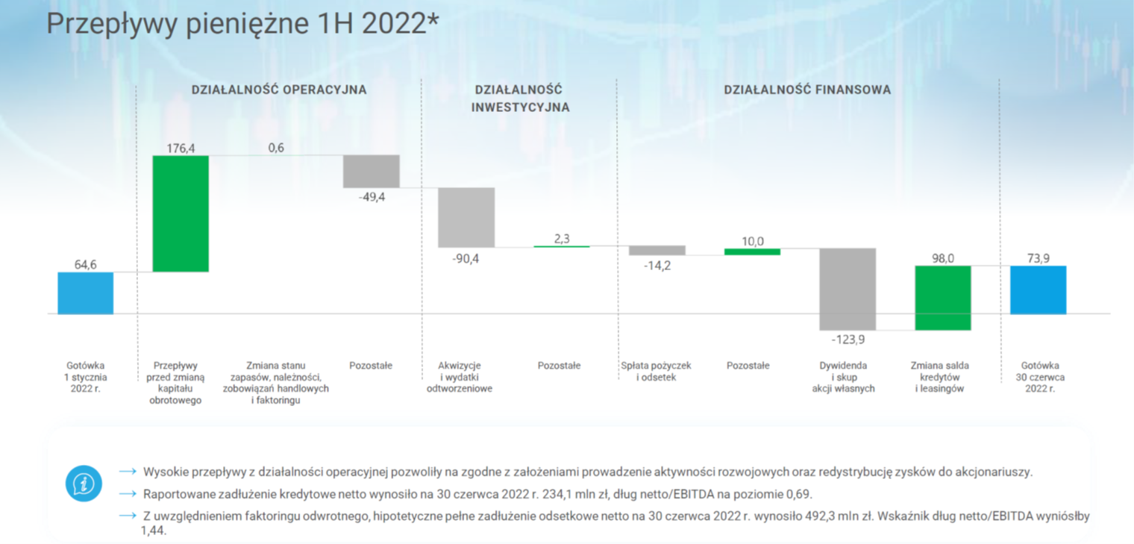Click Pozostałe label under financing activity
The width and height of the screenshot is (1134, 544).
pos(748,366)
